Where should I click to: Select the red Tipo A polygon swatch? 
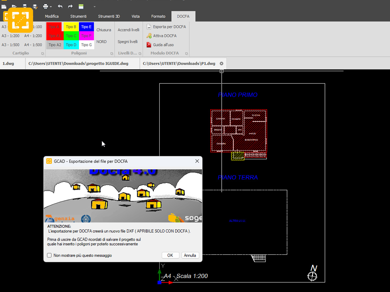point(54,27)
